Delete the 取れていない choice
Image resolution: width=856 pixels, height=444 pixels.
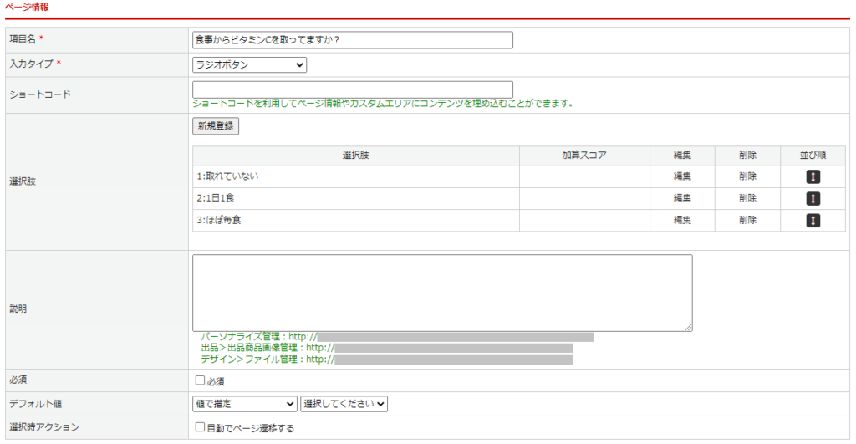click(x=747, y=176)
